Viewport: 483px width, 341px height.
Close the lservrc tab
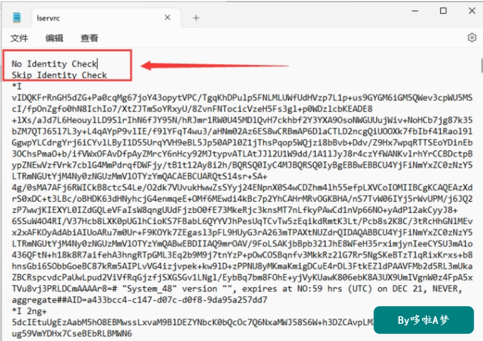click(x=167, y=18)
